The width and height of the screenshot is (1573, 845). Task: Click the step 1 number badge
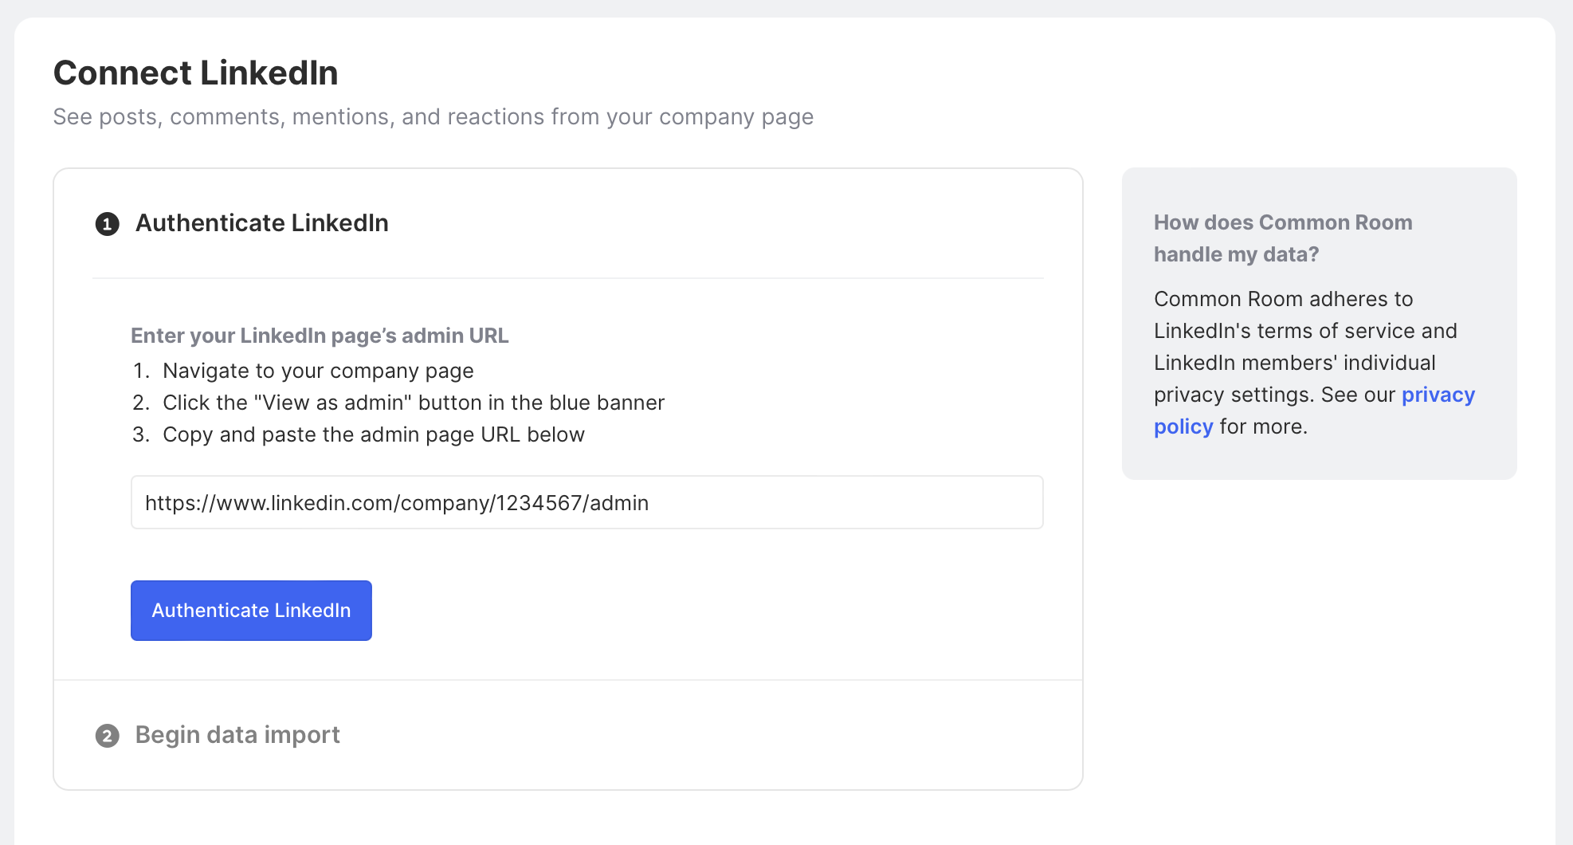tap(108, 224)
